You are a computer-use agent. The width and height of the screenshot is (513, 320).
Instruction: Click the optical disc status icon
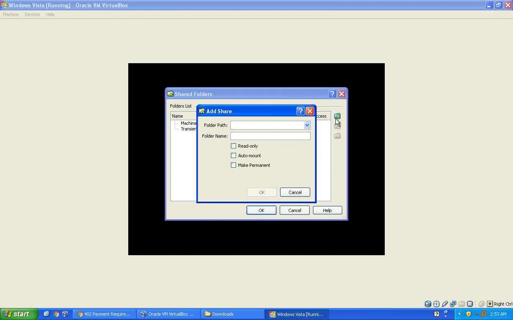coord(436,304)
